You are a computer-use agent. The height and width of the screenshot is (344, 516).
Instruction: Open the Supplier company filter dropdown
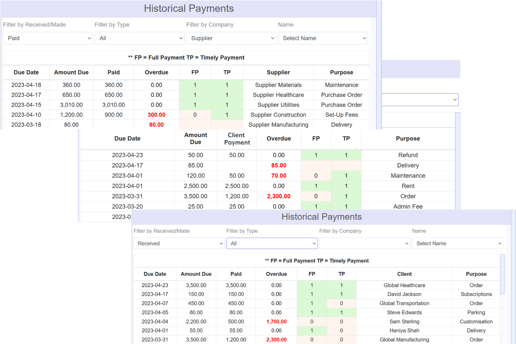(231, 38)
